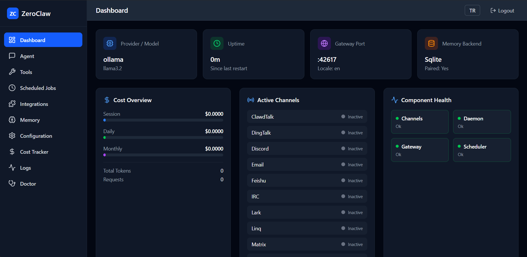Click the ZeroClaw ZC logo icon
Viewport: 527px width, 257px height.
pyautogui.click(x=13, y=13)
